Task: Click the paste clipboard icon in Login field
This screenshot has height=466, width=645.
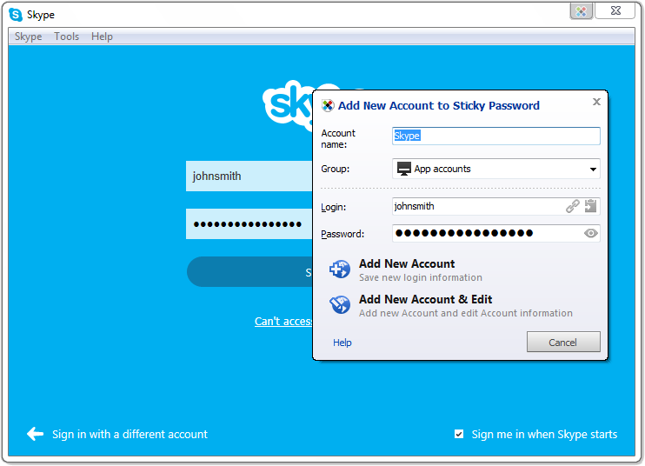Action: (591, 206)
